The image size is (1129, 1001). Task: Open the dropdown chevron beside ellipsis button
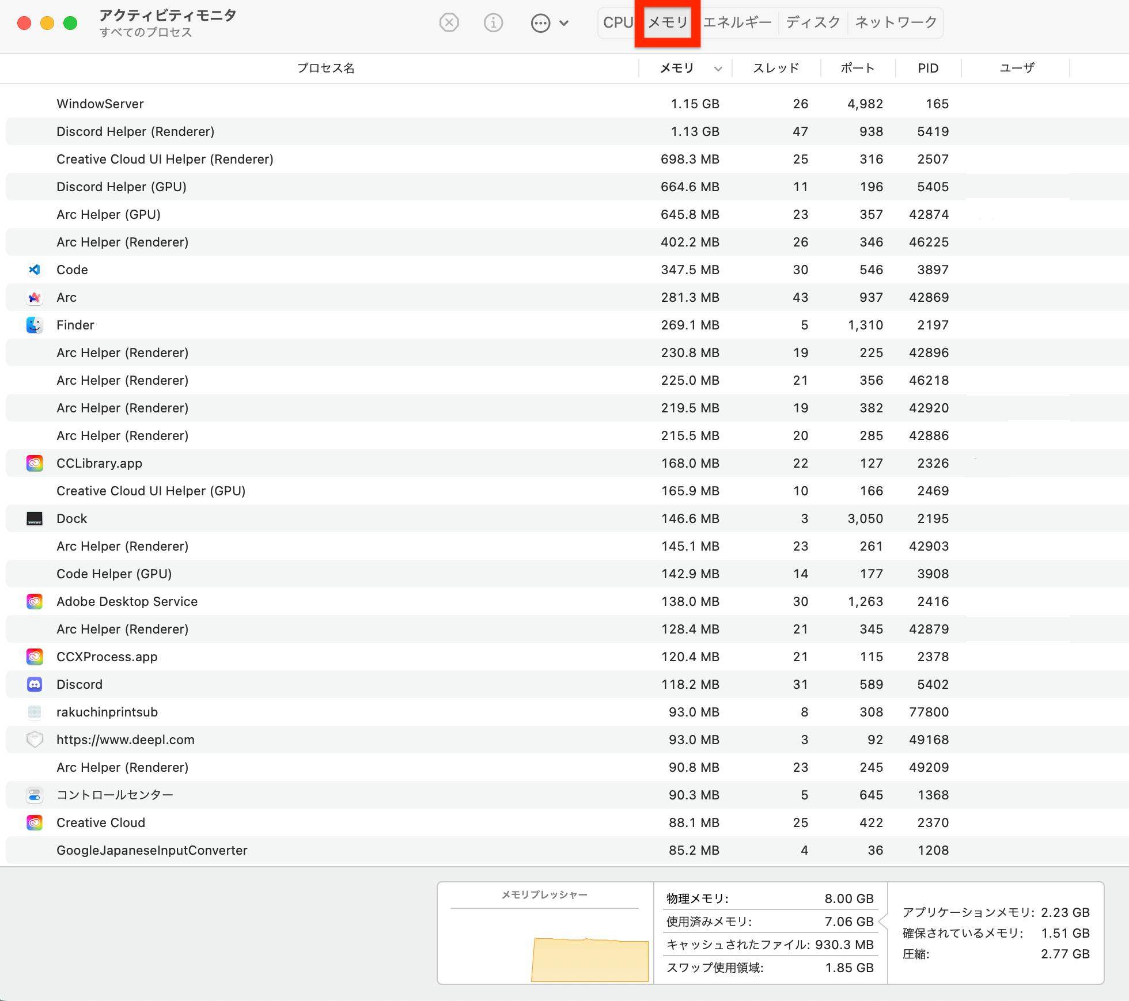coord(564,23)
